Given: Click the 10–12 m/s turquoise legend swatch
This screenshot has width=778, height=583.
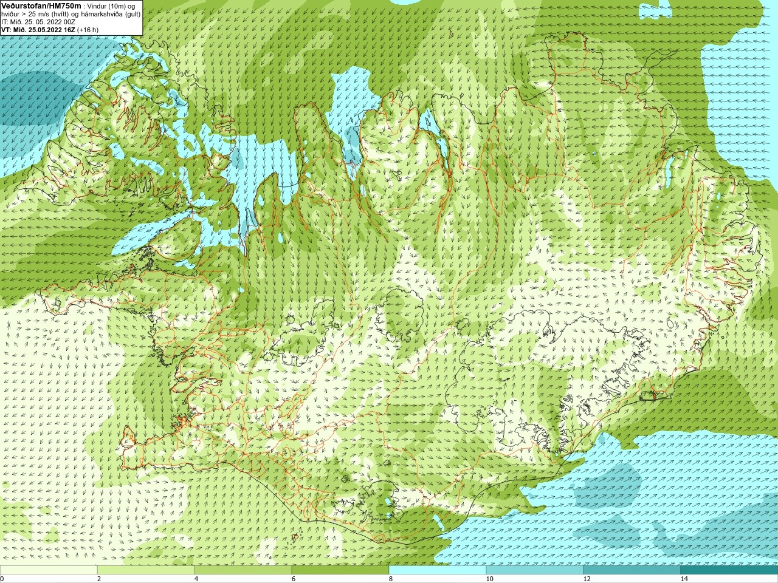Looking at the screenshot, I should pos(535,570).
